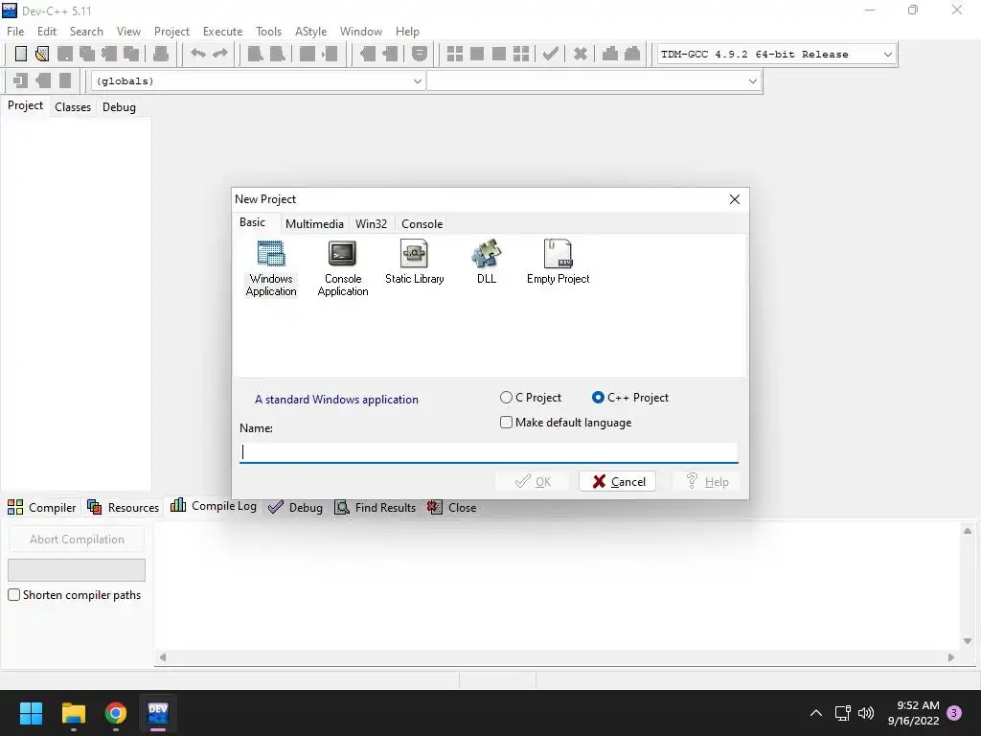Image resolution: width=981 pixels, height=736 pixels.
Task: Click the Help button in New Project
Action: pos(707,481)
